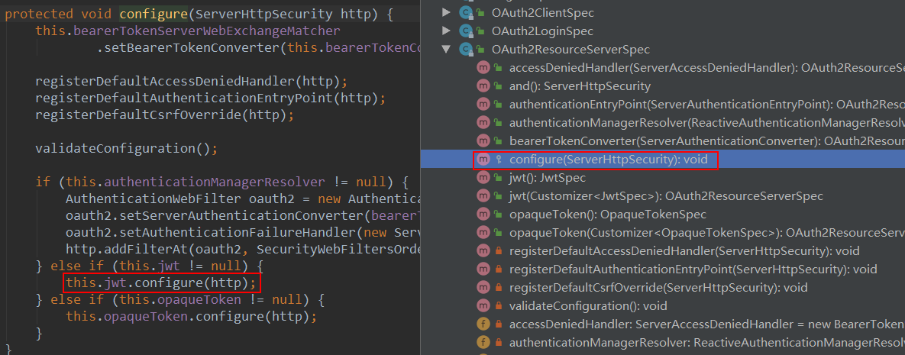Image resolution: width=905 pixels, height=355 pixels.
Task: Select registerDefaultCsrfOverride(ServerHttpSecurity) row in structure
Action: 663,288
